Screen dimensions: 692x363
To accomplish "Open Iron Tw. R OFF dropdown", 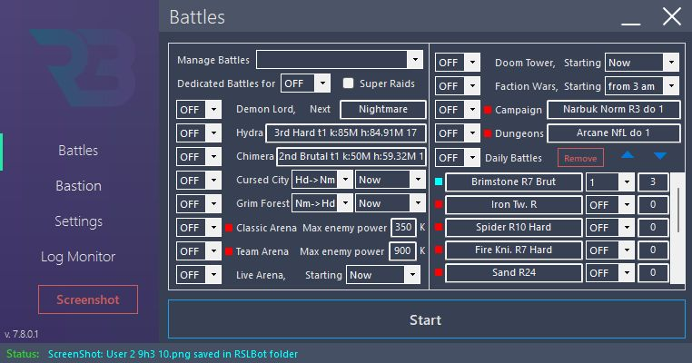I will click(x=610, y=205).
